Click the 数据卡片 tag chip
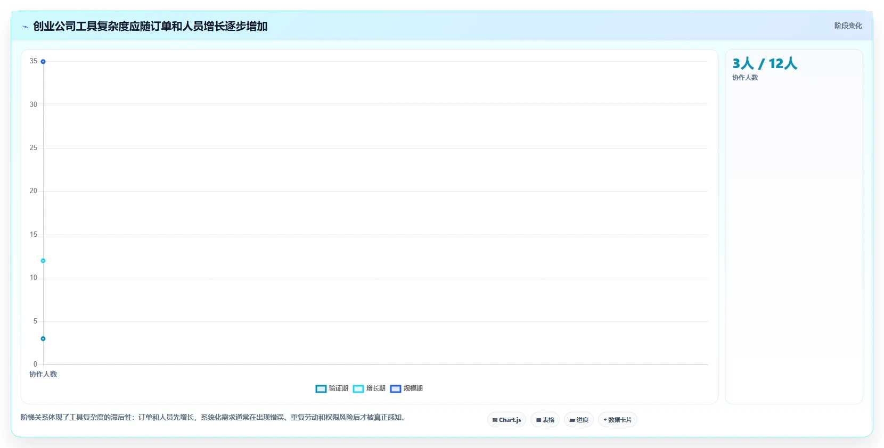 point(618,420)
